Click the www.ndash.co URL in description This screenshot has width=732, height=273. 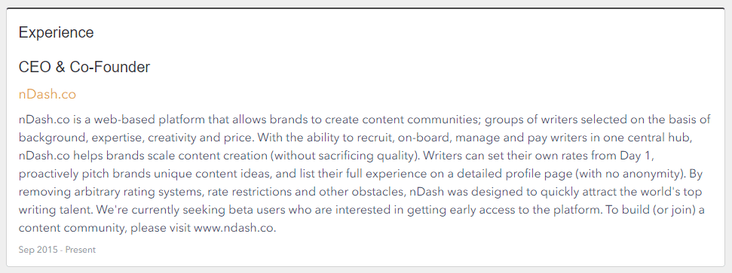click(234, 229)
